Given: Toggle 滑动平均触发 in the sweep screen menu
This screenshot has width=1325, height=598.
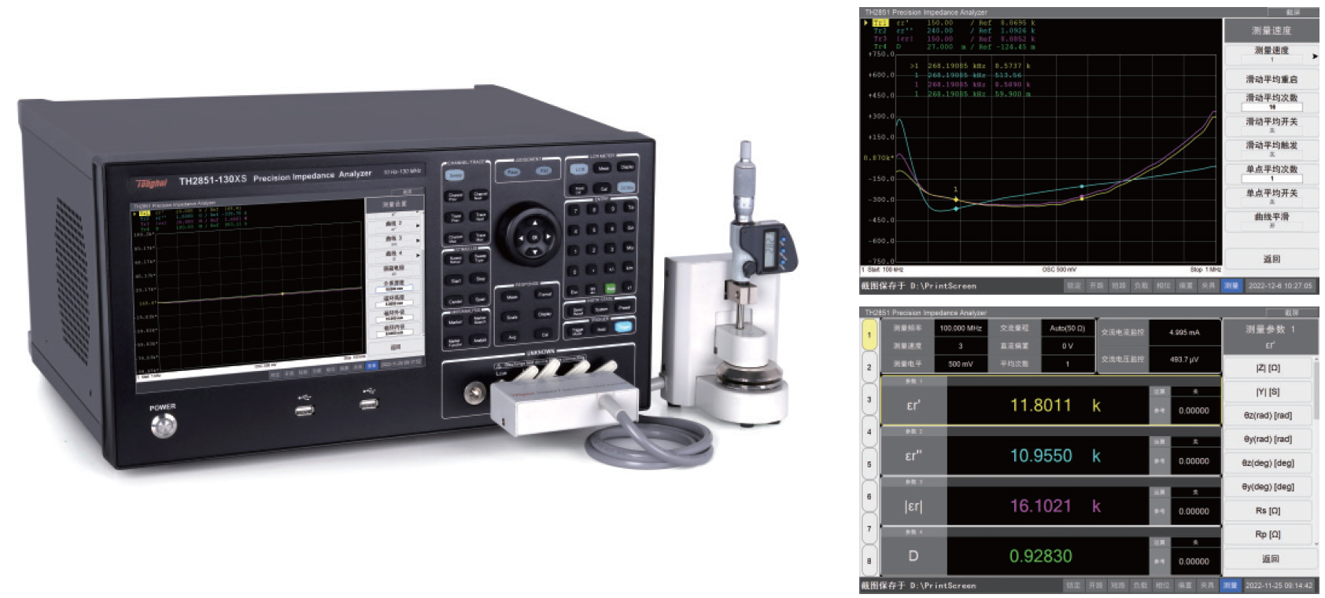Looking at the screenshot, I should tap(1271, 150).
